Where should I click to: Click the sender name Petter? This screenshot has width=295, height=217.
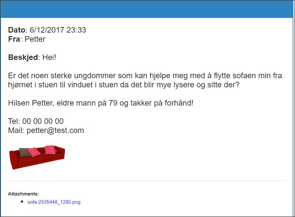pyautogui.click(x=35, y=39)
